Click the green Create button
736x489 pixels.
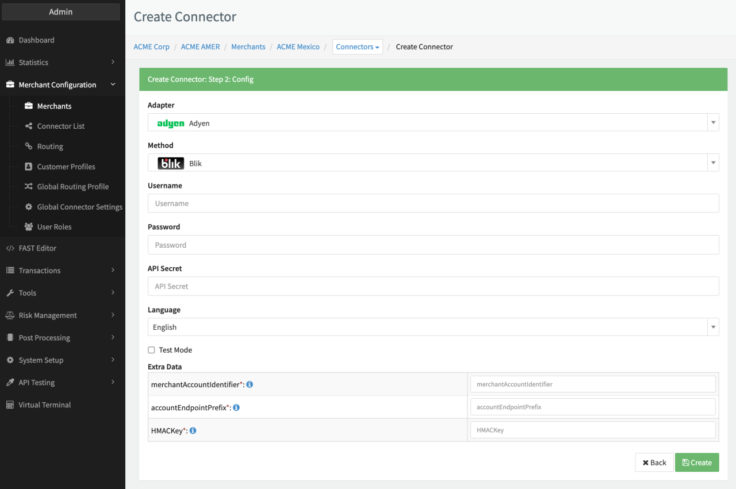click(x=697, y=463)
